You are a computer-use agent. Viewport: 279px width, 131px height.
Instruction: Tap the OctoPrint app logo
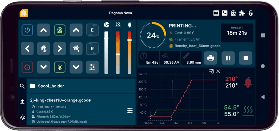tap(24, 13)
